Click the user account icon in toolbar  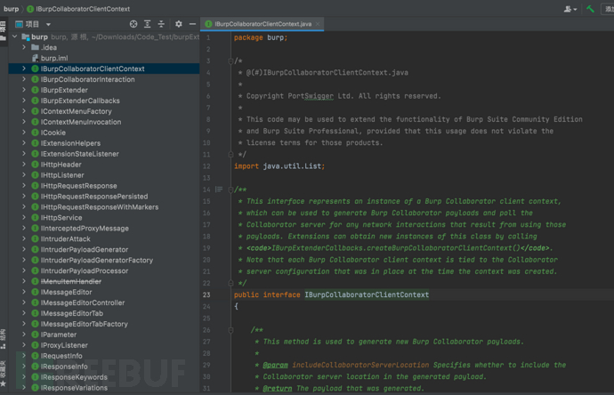pos(570,9)
